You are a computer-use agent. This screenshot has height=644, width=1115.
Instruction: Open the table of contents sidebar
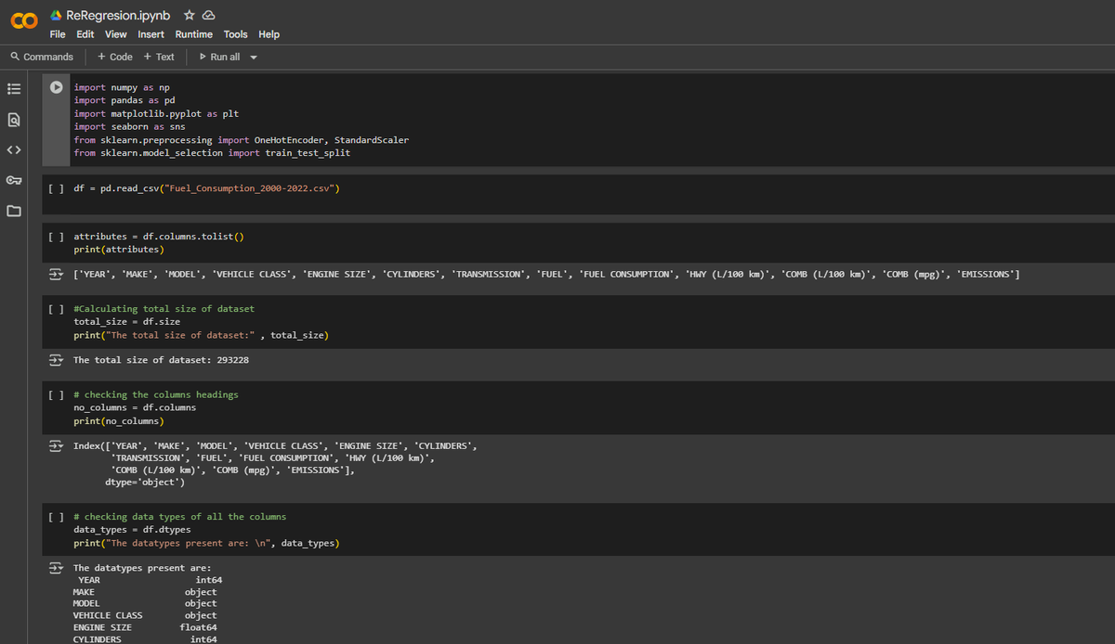[13, 89]
